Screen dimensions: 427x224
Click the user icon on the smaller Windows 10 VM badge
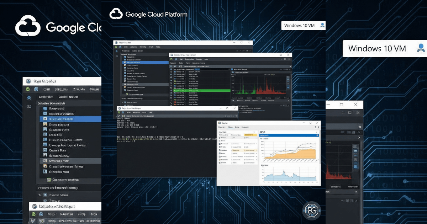pos(322,25)
